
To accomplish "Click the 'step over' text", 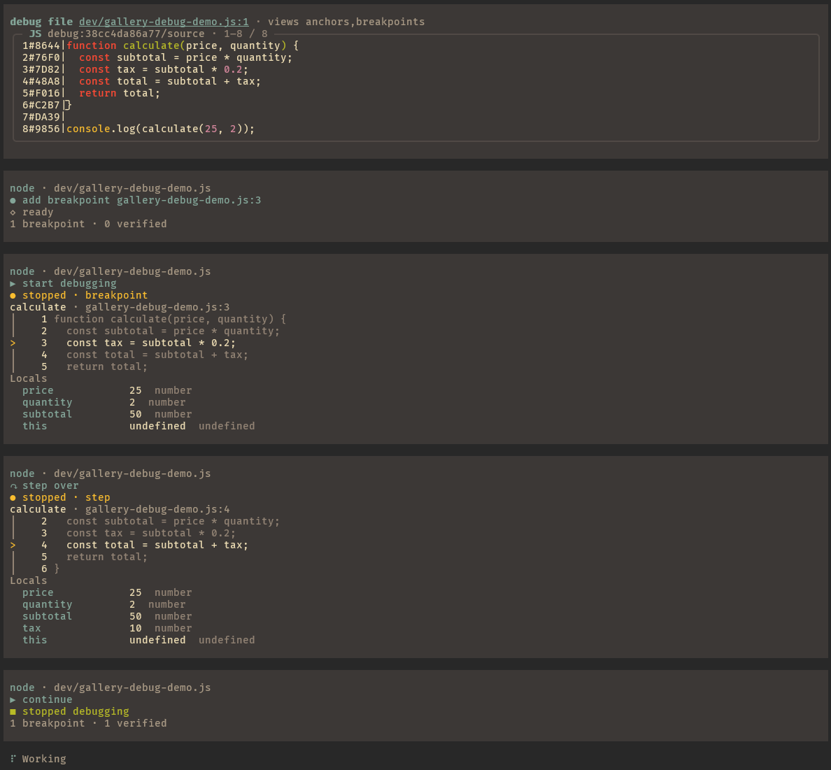I will pyautogui.click(x=50, y=486).
